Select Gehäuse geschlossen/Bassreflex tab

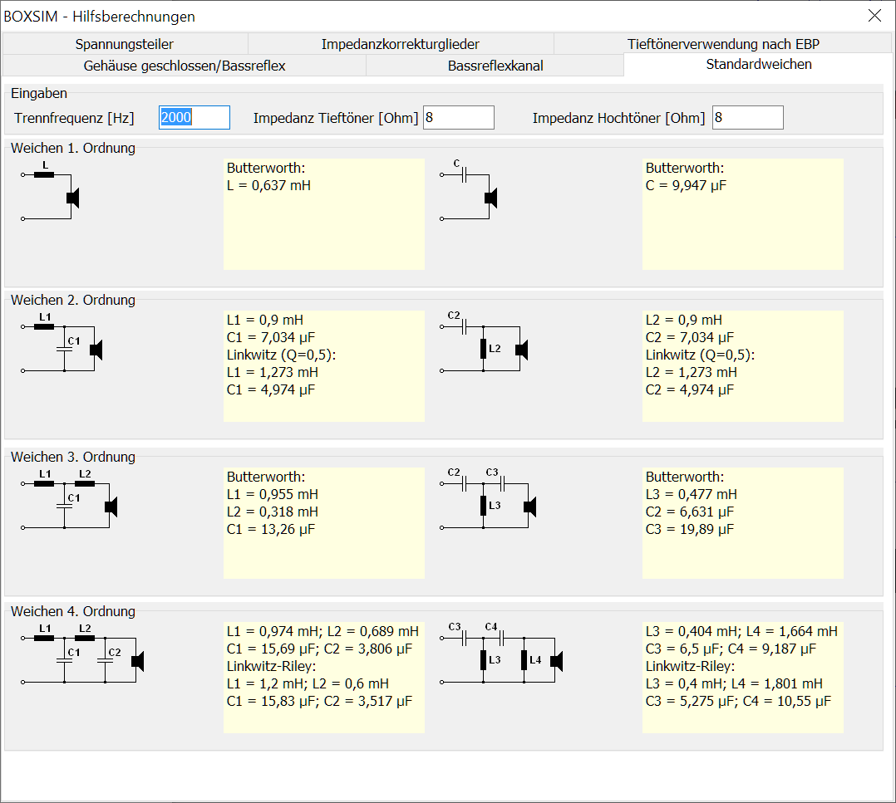click(x=185, y=66)
